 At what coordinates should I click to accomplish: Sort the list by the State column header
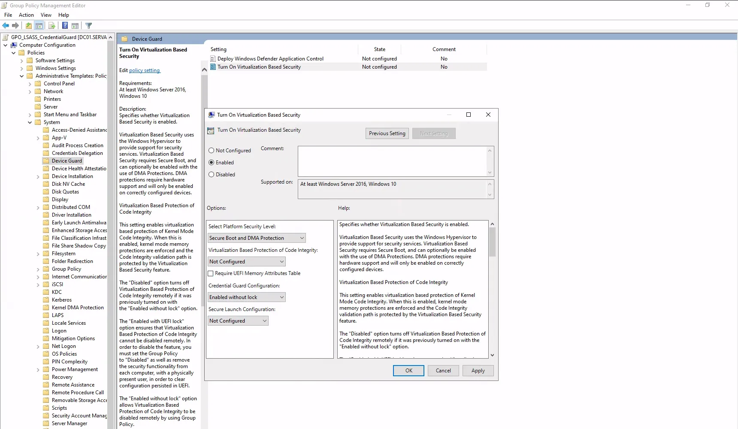coord(380,49)
